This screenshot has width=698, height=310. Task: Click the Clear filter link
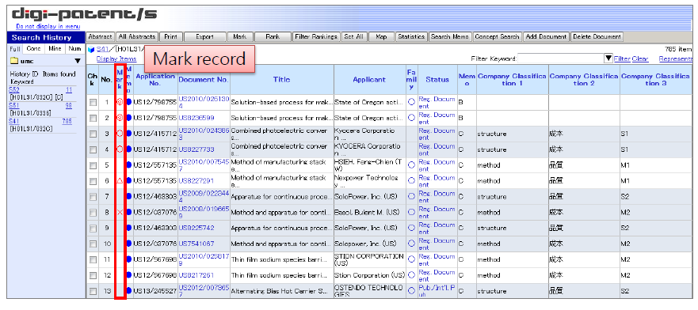(640, 59)
